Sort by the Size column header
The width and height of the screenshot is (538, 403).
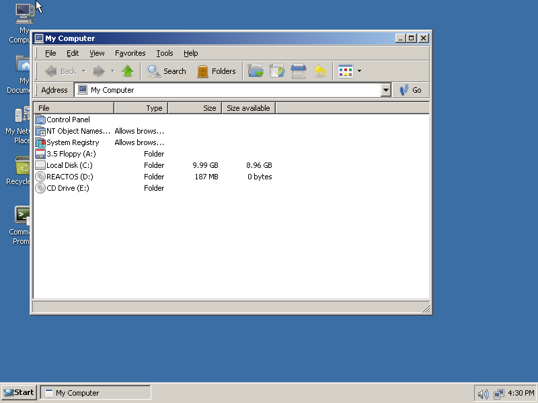click(194, 108)
